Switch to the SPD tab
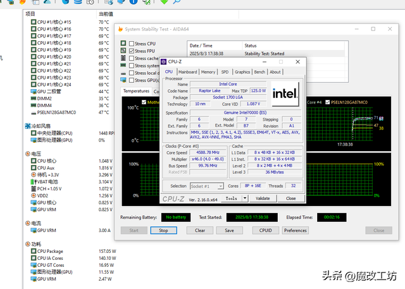Screen dimensions: 405x289 point(225,72)
